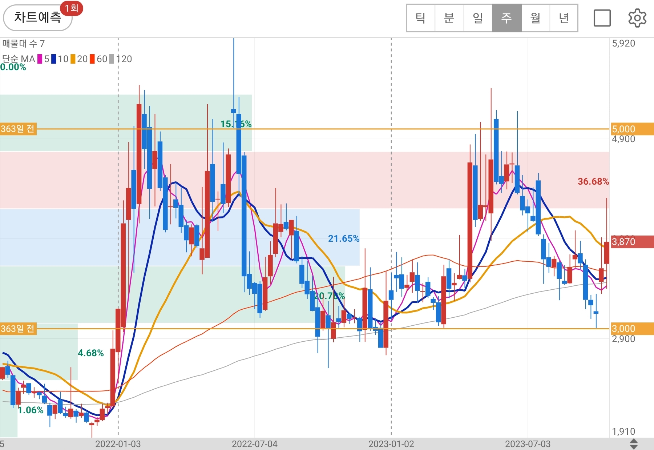Viewport: 654px width, 450px height.
Task: Click the 2023-01-02 date axis label
Action: click(391, 444)
